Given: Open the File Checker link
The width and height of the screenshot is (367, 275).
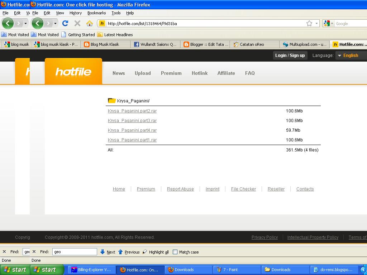Looking at the screenshot, I should click(x=243, y=189).
